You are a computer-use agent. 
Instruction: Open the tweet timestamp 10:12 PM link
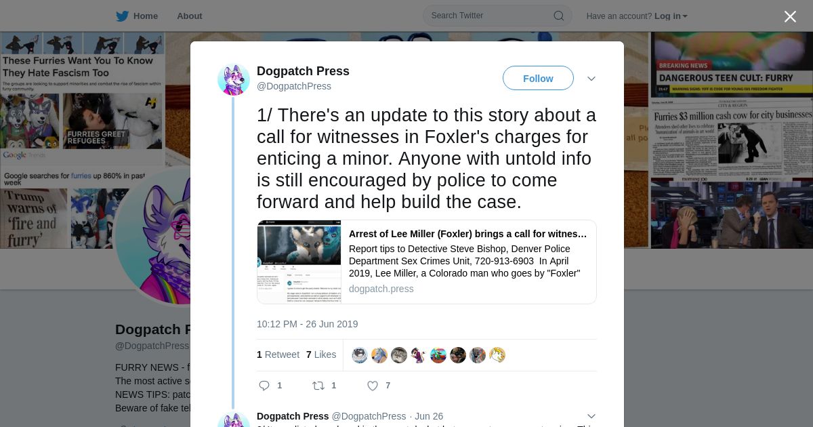(x=307, y=324)
